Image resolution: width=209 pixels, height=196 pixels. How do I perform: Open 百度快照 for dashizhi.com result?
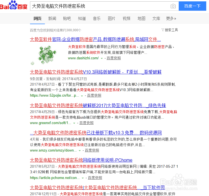114,58
